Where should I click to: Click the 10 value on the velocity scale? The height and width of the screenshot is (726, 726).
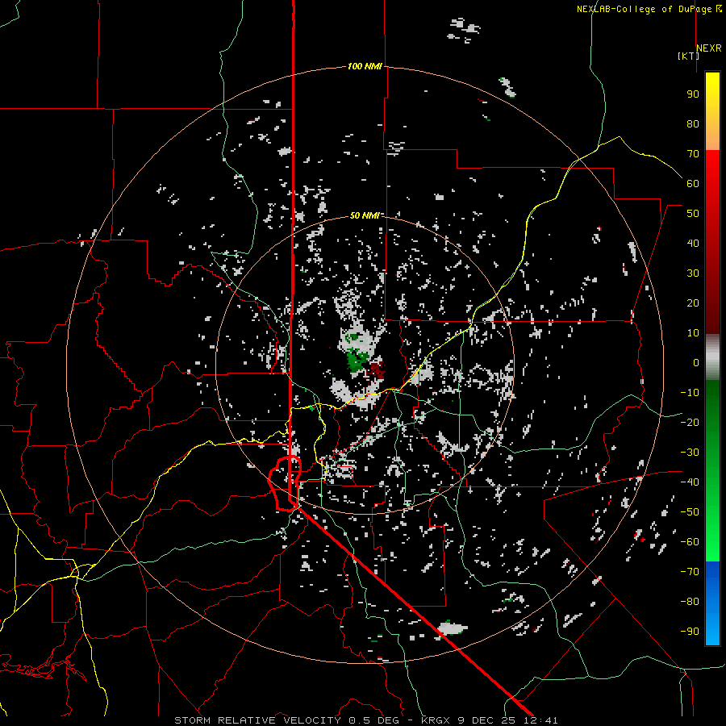click(x=693, y=333)
